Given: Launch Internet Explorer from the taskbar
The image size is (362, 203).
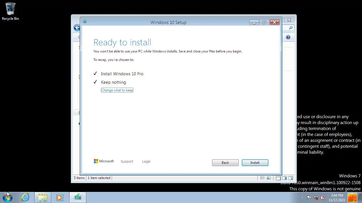Looking at the screenshot, I should coord(25,197).
